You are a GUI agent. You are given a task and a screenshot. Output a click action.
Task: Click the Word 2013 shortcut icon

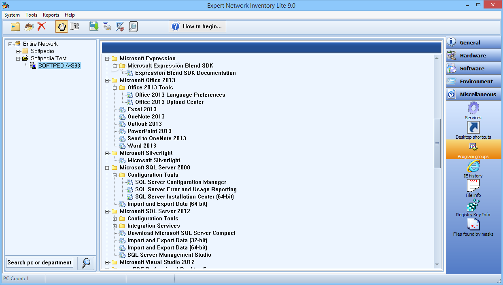122,146
